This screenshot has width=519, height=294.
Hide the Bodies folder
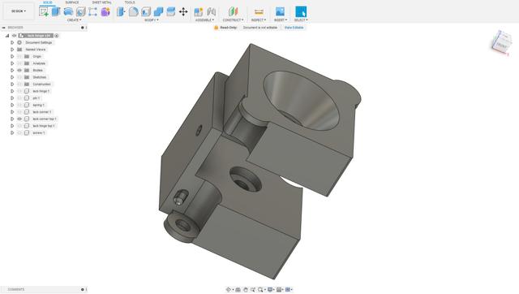coord(19,71)
